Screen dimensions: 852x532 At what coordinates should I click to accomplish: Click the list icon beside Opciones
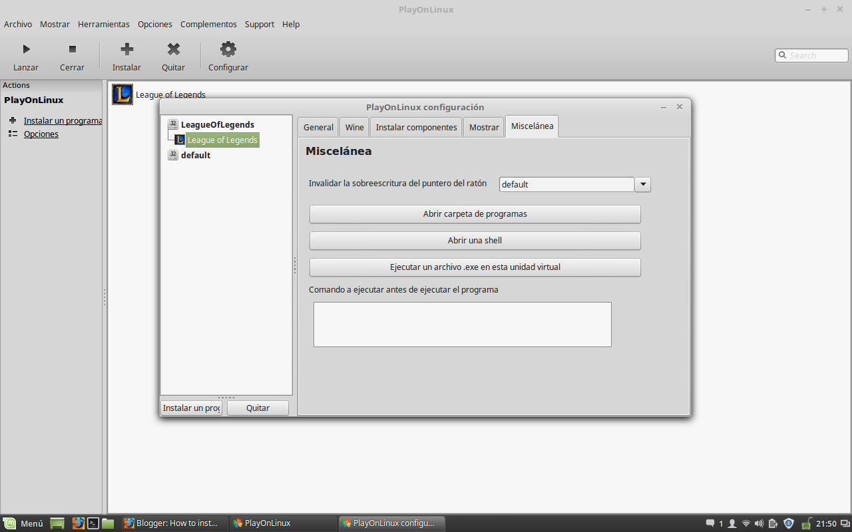[13, 134]
